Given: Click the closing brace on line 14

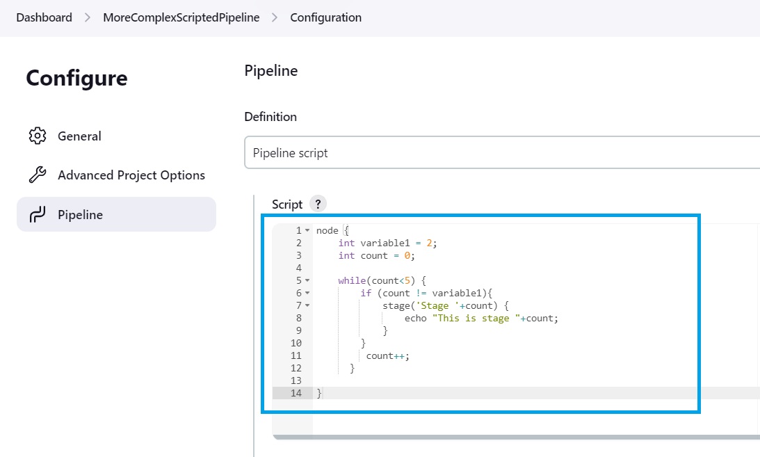Looking at the screenshot, I should click(319, 393).
